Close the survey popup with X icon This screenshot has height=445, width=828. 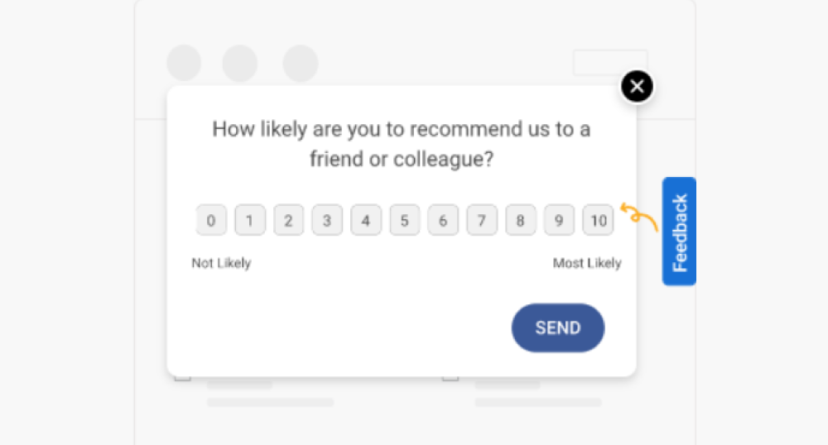(x=637, y=86)
